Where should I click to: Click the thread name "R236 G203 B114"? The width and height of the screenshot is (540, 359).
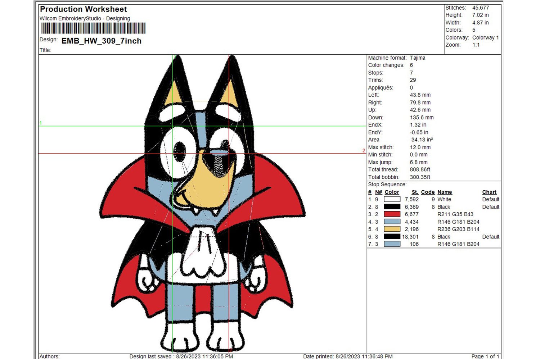tap(458, 229)
